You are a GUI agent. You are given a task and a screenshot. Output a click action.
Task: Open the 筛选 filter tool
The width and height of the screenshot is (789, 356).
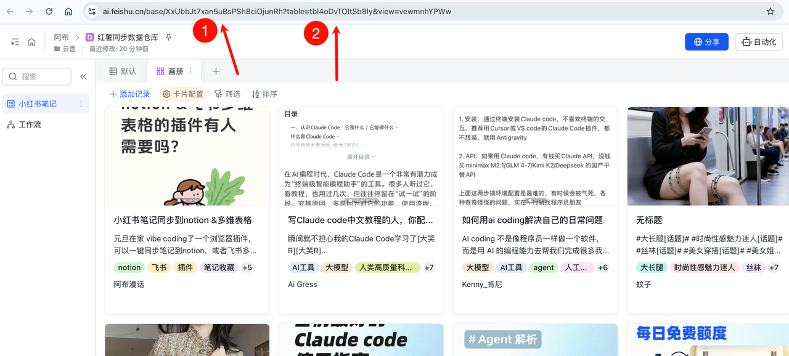pos(227,94)
